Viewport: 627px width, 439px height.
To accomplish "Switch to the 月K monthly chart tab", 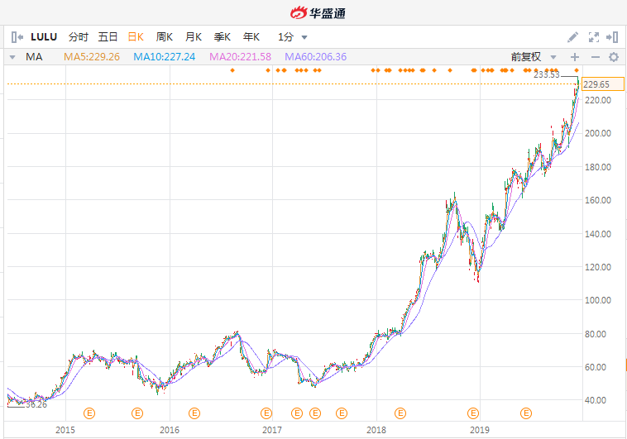I will click(193, 37).
